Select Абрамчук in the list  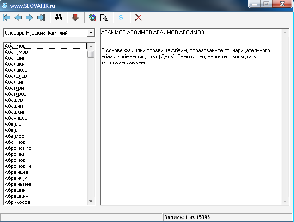[x=45, y=178]
